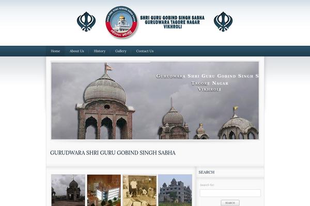Open the About Us page
Image resolution: width=310 pixels, height=206 pixels.
click(x=76, y=51)
